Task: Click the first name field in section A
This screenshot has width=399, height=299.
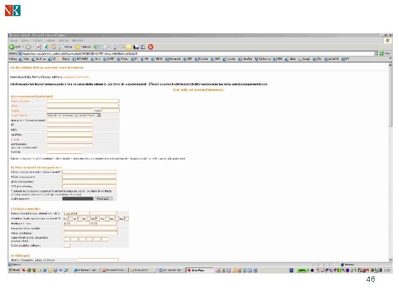Action: pyautogui.click(x=83, y=101)
